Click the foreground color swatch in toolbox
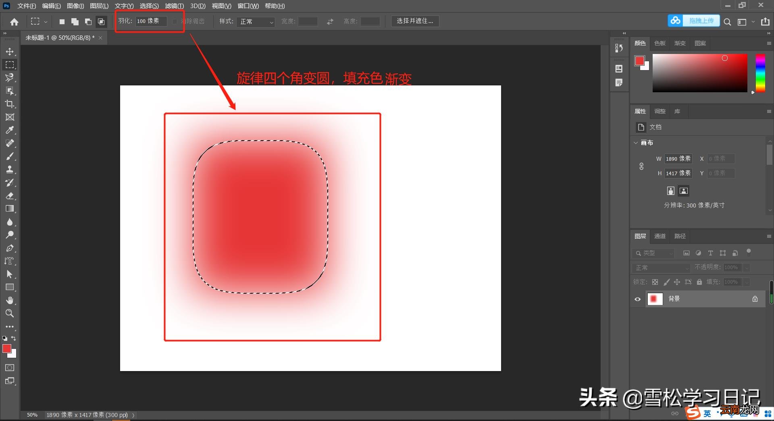This screenshot has height=421, width=774. 7,348
